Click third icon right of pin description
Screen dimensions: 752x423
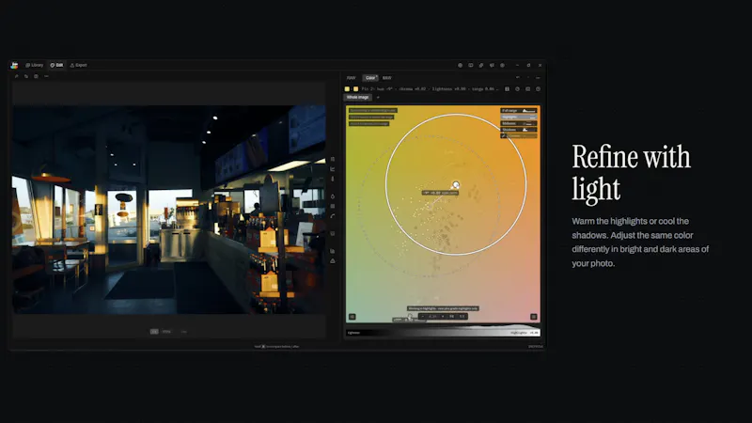527,89
